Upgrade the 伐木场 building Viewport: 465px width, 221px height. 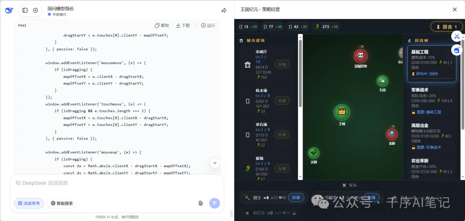(282, 101)
